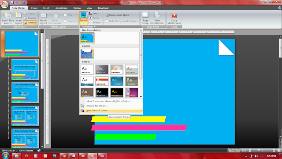
Task: Open the Slide Orientation menu
Action: click(157, 18)
